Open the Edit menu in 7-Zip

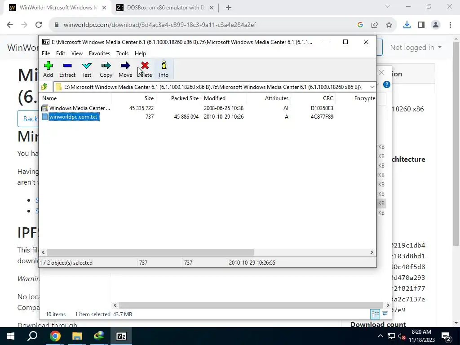61,53
